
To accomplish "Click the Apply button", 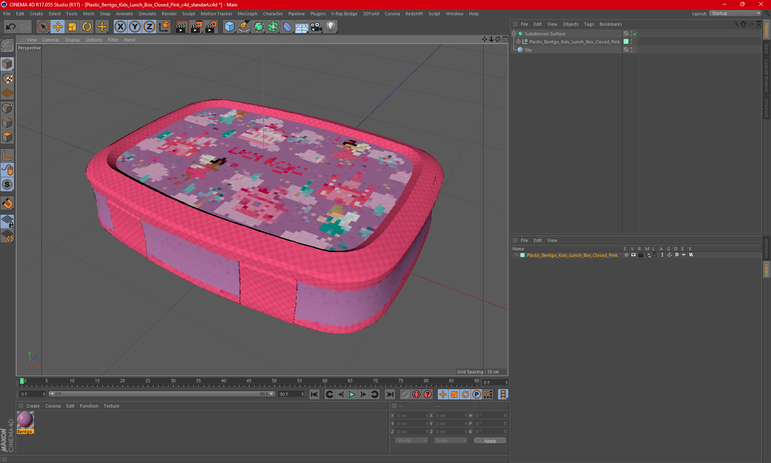I will point(490,441).
